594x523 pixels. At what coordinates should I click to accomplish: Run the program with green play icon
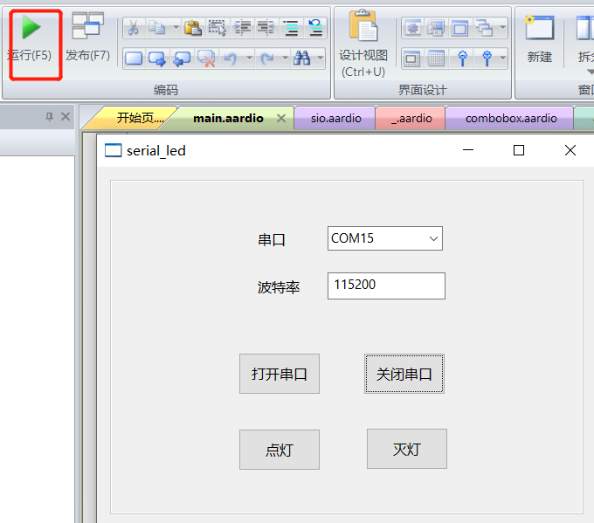click(x=31, y=27)
